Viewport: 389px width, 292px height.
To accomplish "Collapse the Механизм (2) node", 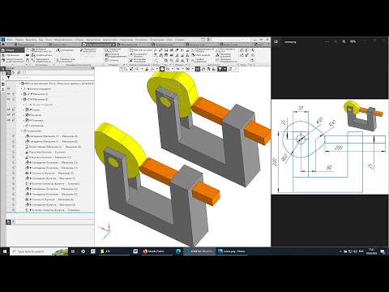I will click(22, 99).
